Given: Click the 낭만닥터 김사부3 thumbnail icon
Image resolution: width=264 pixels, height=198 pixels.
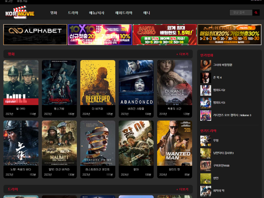Looking at the screenshot, I should coord(206,153).
